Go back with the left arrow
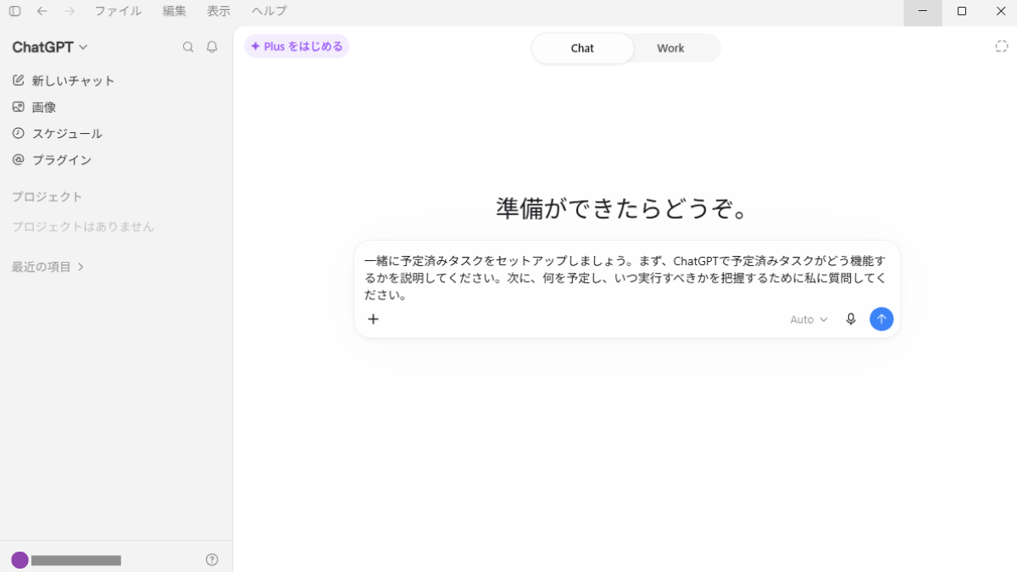Screen dimensions: 1017x572 [x=42, y=11]
